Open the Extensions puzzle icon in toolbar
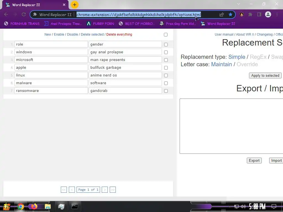 click(x=250, y=14)
